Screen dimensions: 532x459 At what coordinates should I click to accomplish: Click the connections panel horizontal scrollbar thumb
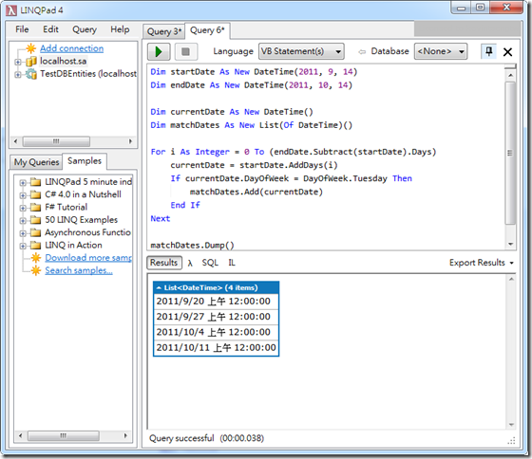[56, 141]
